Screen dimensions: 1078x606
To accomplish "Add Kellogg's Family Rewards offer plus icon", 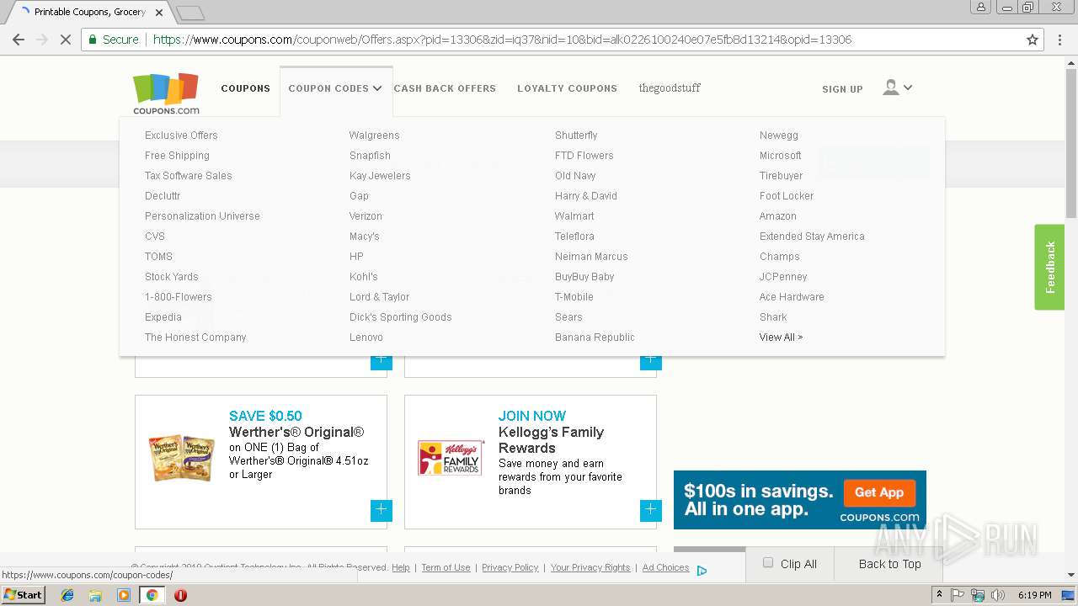I will pyautogui.click(x=650, y=510).
